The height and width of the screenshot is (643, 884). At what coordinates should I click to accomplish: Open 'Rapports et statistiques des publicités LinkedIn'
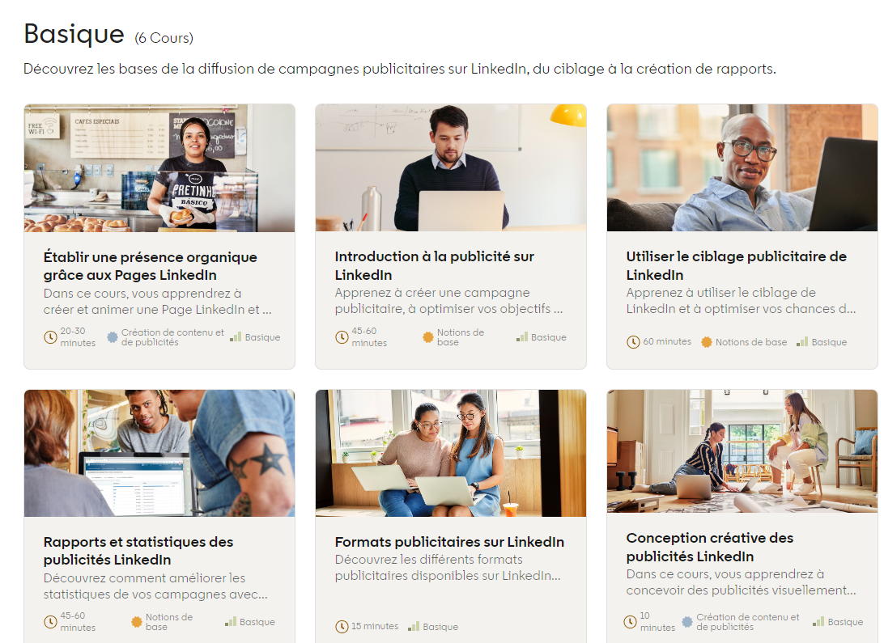click(138, 551)
